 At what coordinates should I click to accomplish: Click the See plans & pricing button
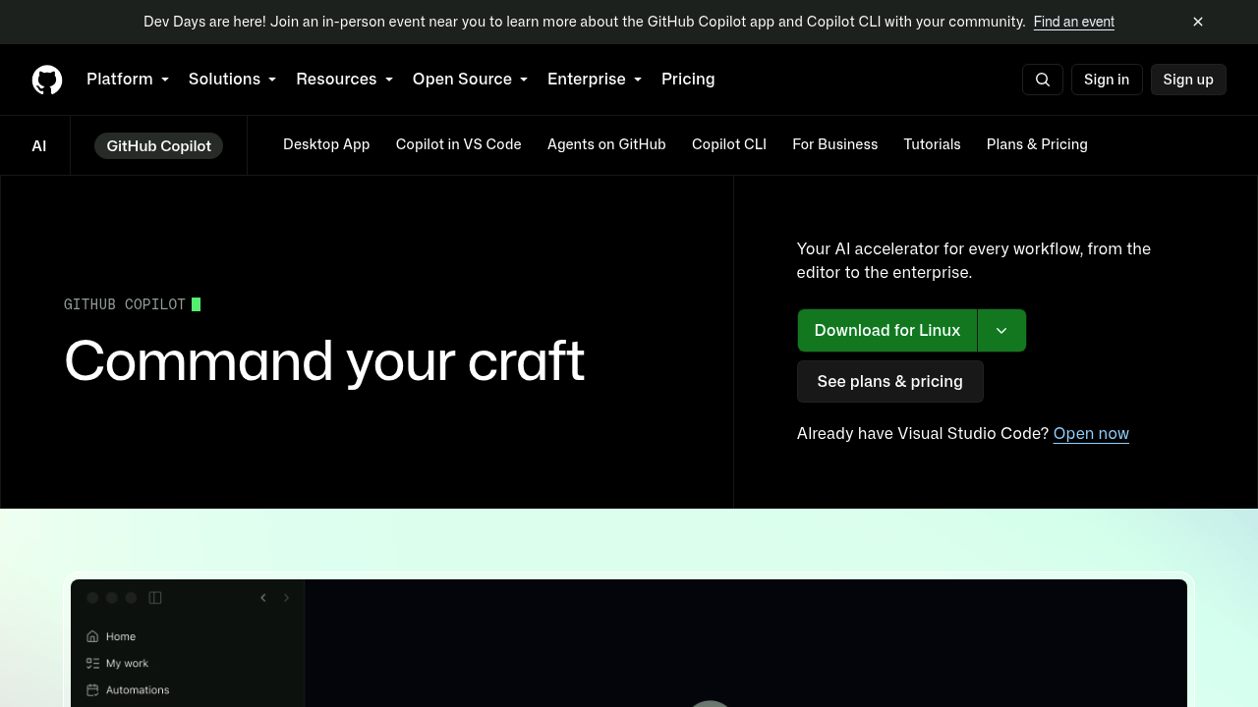(890, 381)
